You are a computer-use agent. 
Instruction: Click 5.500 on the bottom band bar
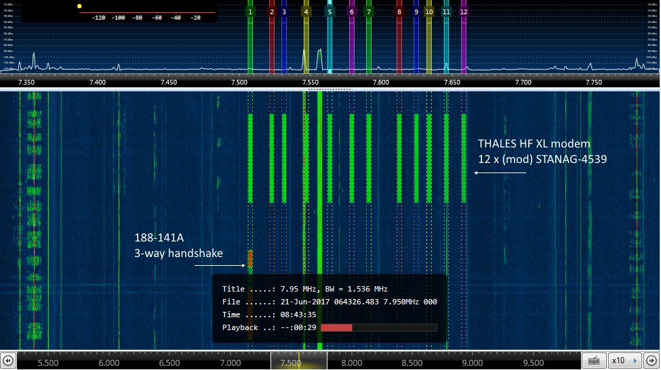(48, 363)
